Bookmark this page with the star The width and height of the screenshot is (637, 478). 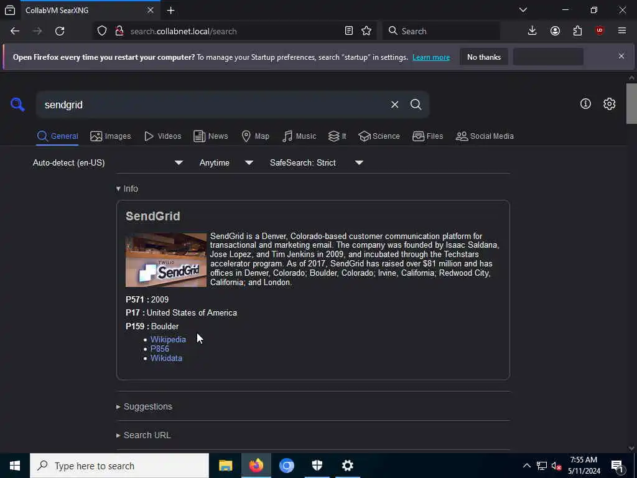(x=366, y=31)
